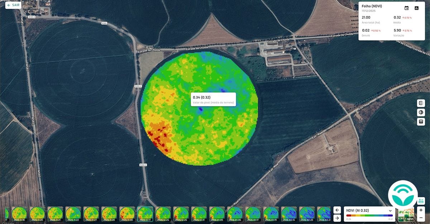Click the 21.00 total area value
The height and width of the screenshot is (224, 430).
click(x=366, y=17)
